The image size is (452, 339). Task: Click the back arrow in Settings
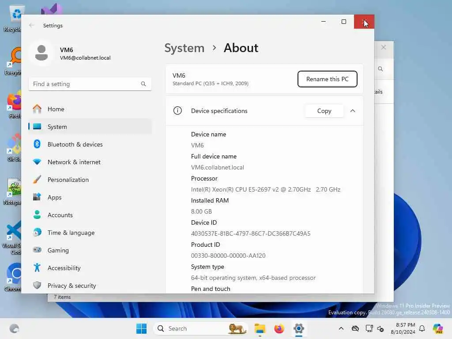31,25
